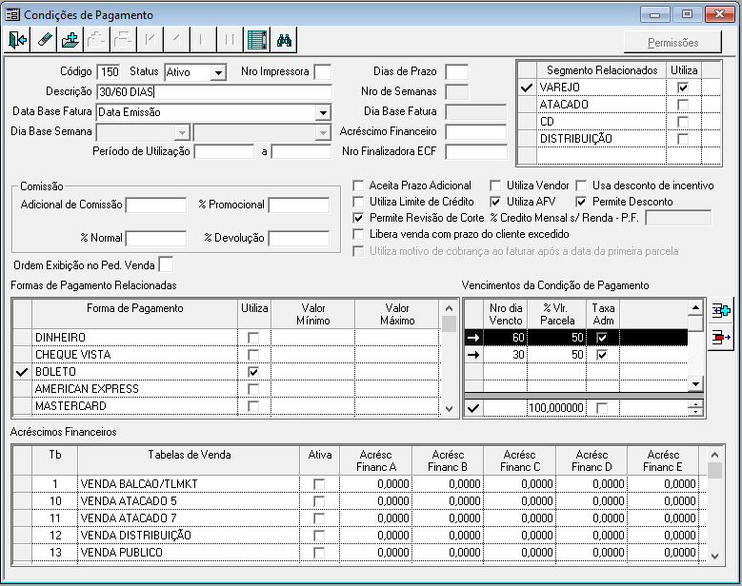This screenshot has height=586, width=742.
Task: Click the binoculars search toolbar icon
Action: [x=284, y=40]
